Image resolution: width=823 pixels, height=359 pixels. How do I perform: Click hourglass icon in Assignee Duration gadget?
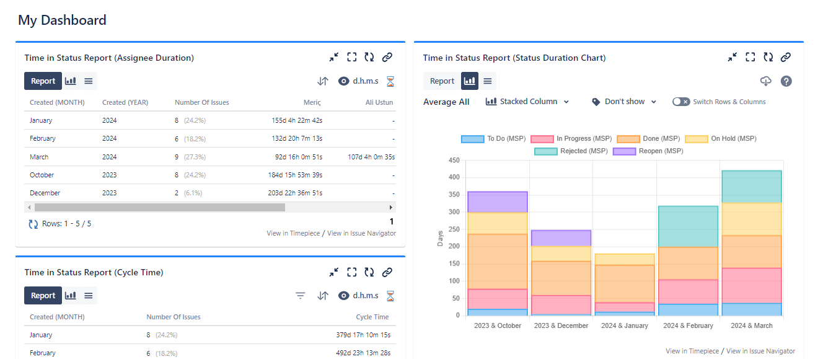tap(390, 81)
